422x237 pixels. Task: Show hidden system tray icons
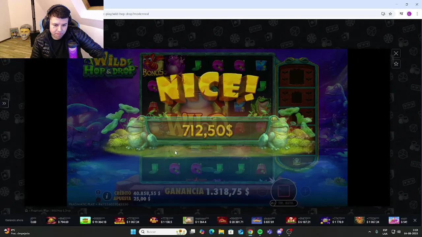tap(370, 232)
